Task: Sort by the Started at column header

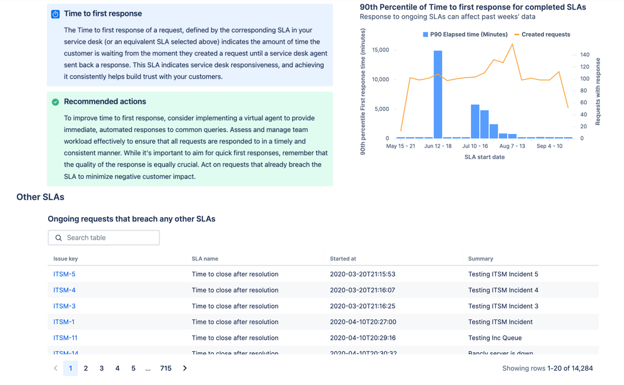Action: [343, 259]
